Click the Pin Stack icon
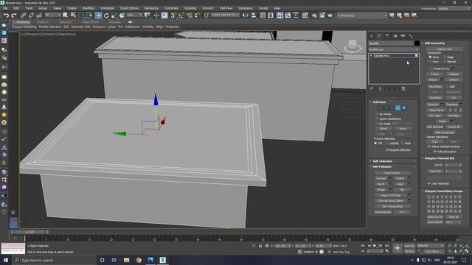The height and width of the screenshot is (265, 472). tap(372, 88)
